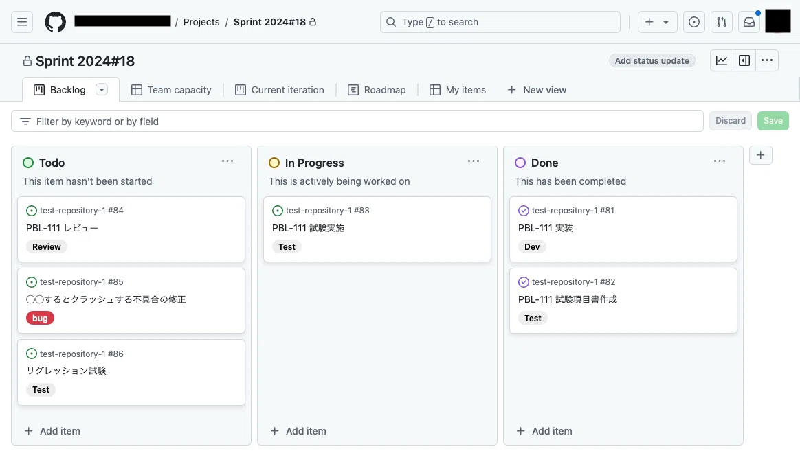Click Test label on issue #86
This screenshot has width=800, height=451.
tap(41, 390)
